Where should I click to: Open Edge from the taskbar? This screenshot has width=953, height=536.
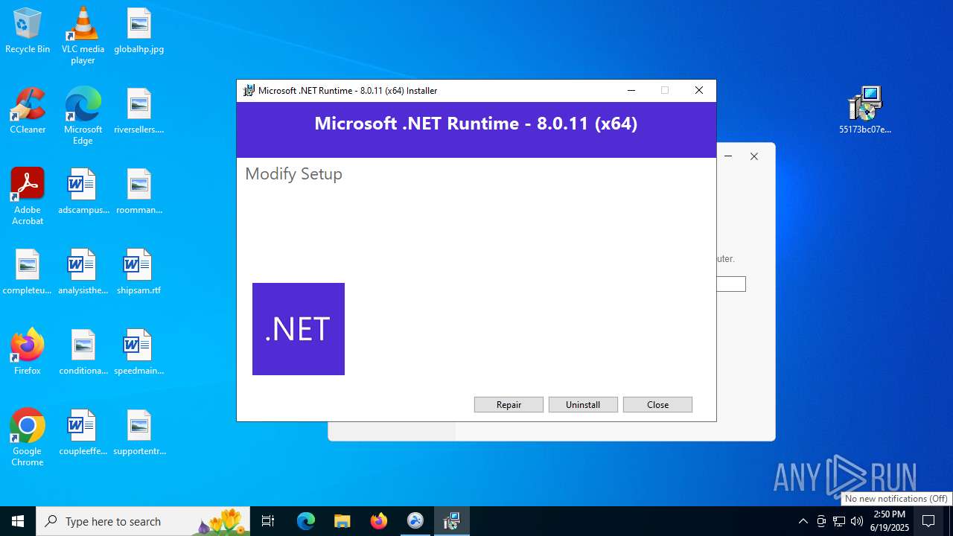click(x=306, y=521)
